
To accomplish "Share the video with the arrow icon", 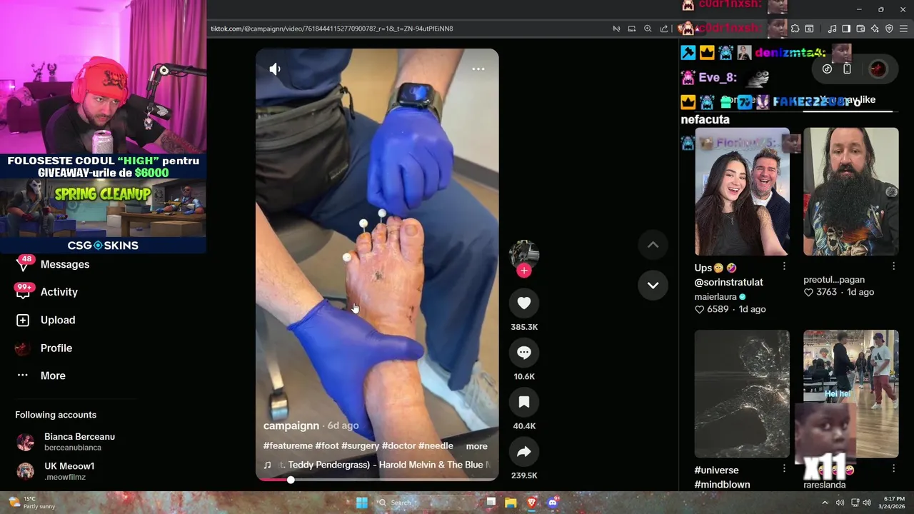I will [x=523, y=451].
